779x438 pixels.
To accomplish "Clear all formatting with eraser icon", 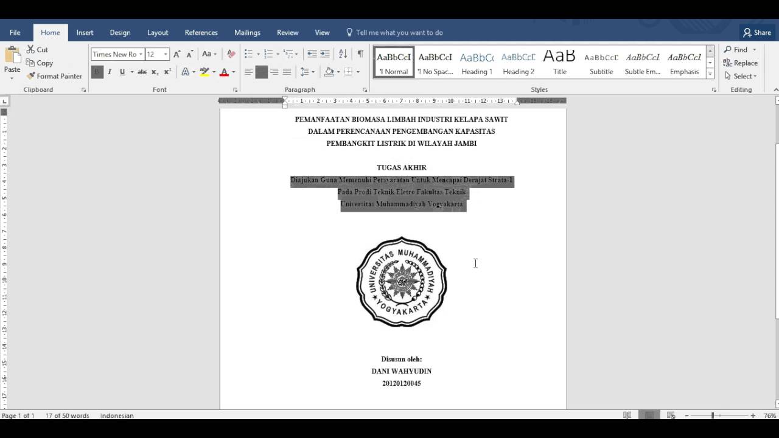I will point(231,54).
